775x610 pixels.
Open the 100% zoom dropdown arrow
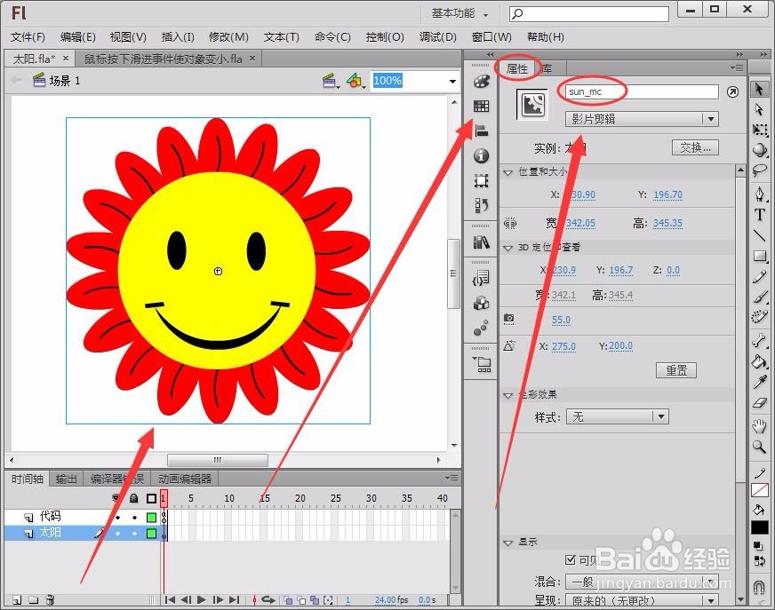[x=452, y=81]
